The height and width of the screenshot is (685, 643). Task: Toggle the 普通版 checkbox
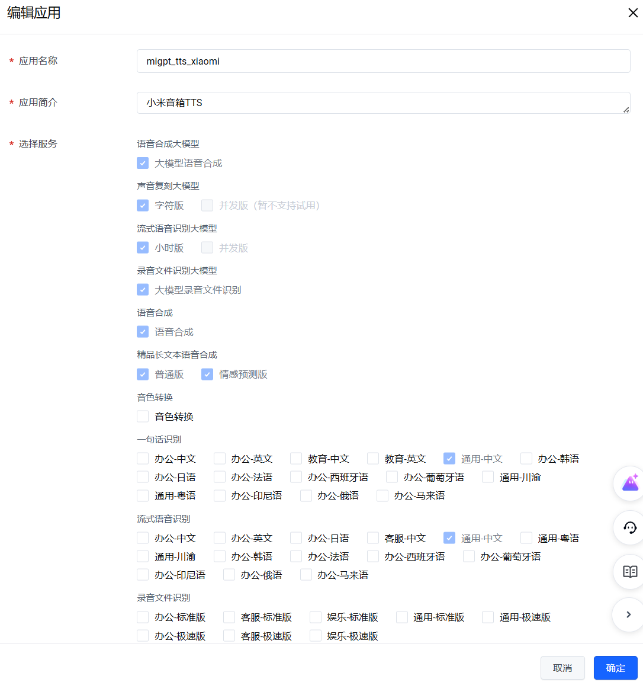pos(143,374)
